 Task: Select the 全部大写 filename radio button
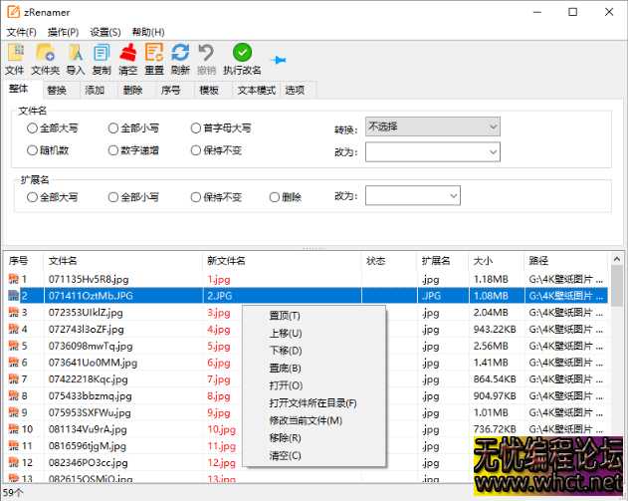[33, 128]
